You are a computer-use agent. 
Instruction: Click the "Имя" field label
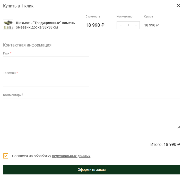(x=6, y=53)
